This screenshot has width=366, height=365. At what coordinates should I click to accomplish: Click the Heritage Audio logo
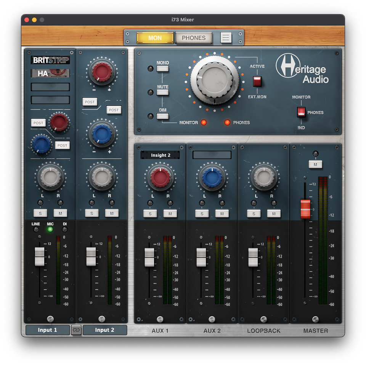coord(302,69)
